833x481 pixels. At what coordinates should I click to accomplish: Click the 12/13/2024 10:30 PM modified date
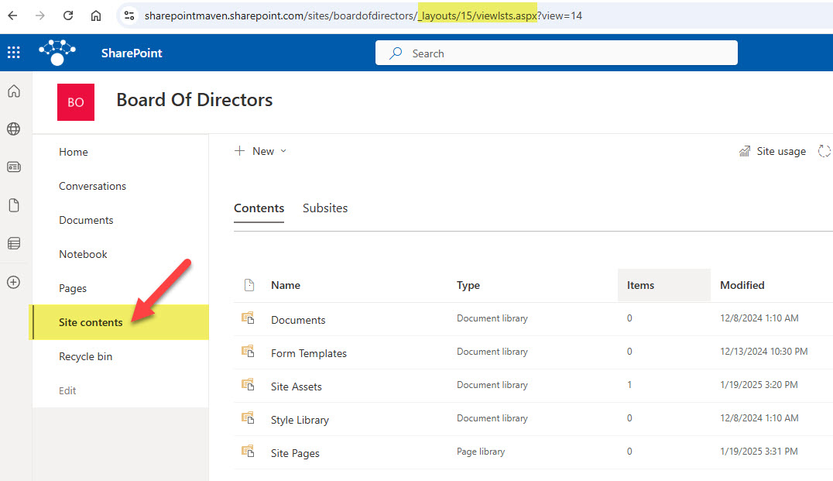coord(764,352)
